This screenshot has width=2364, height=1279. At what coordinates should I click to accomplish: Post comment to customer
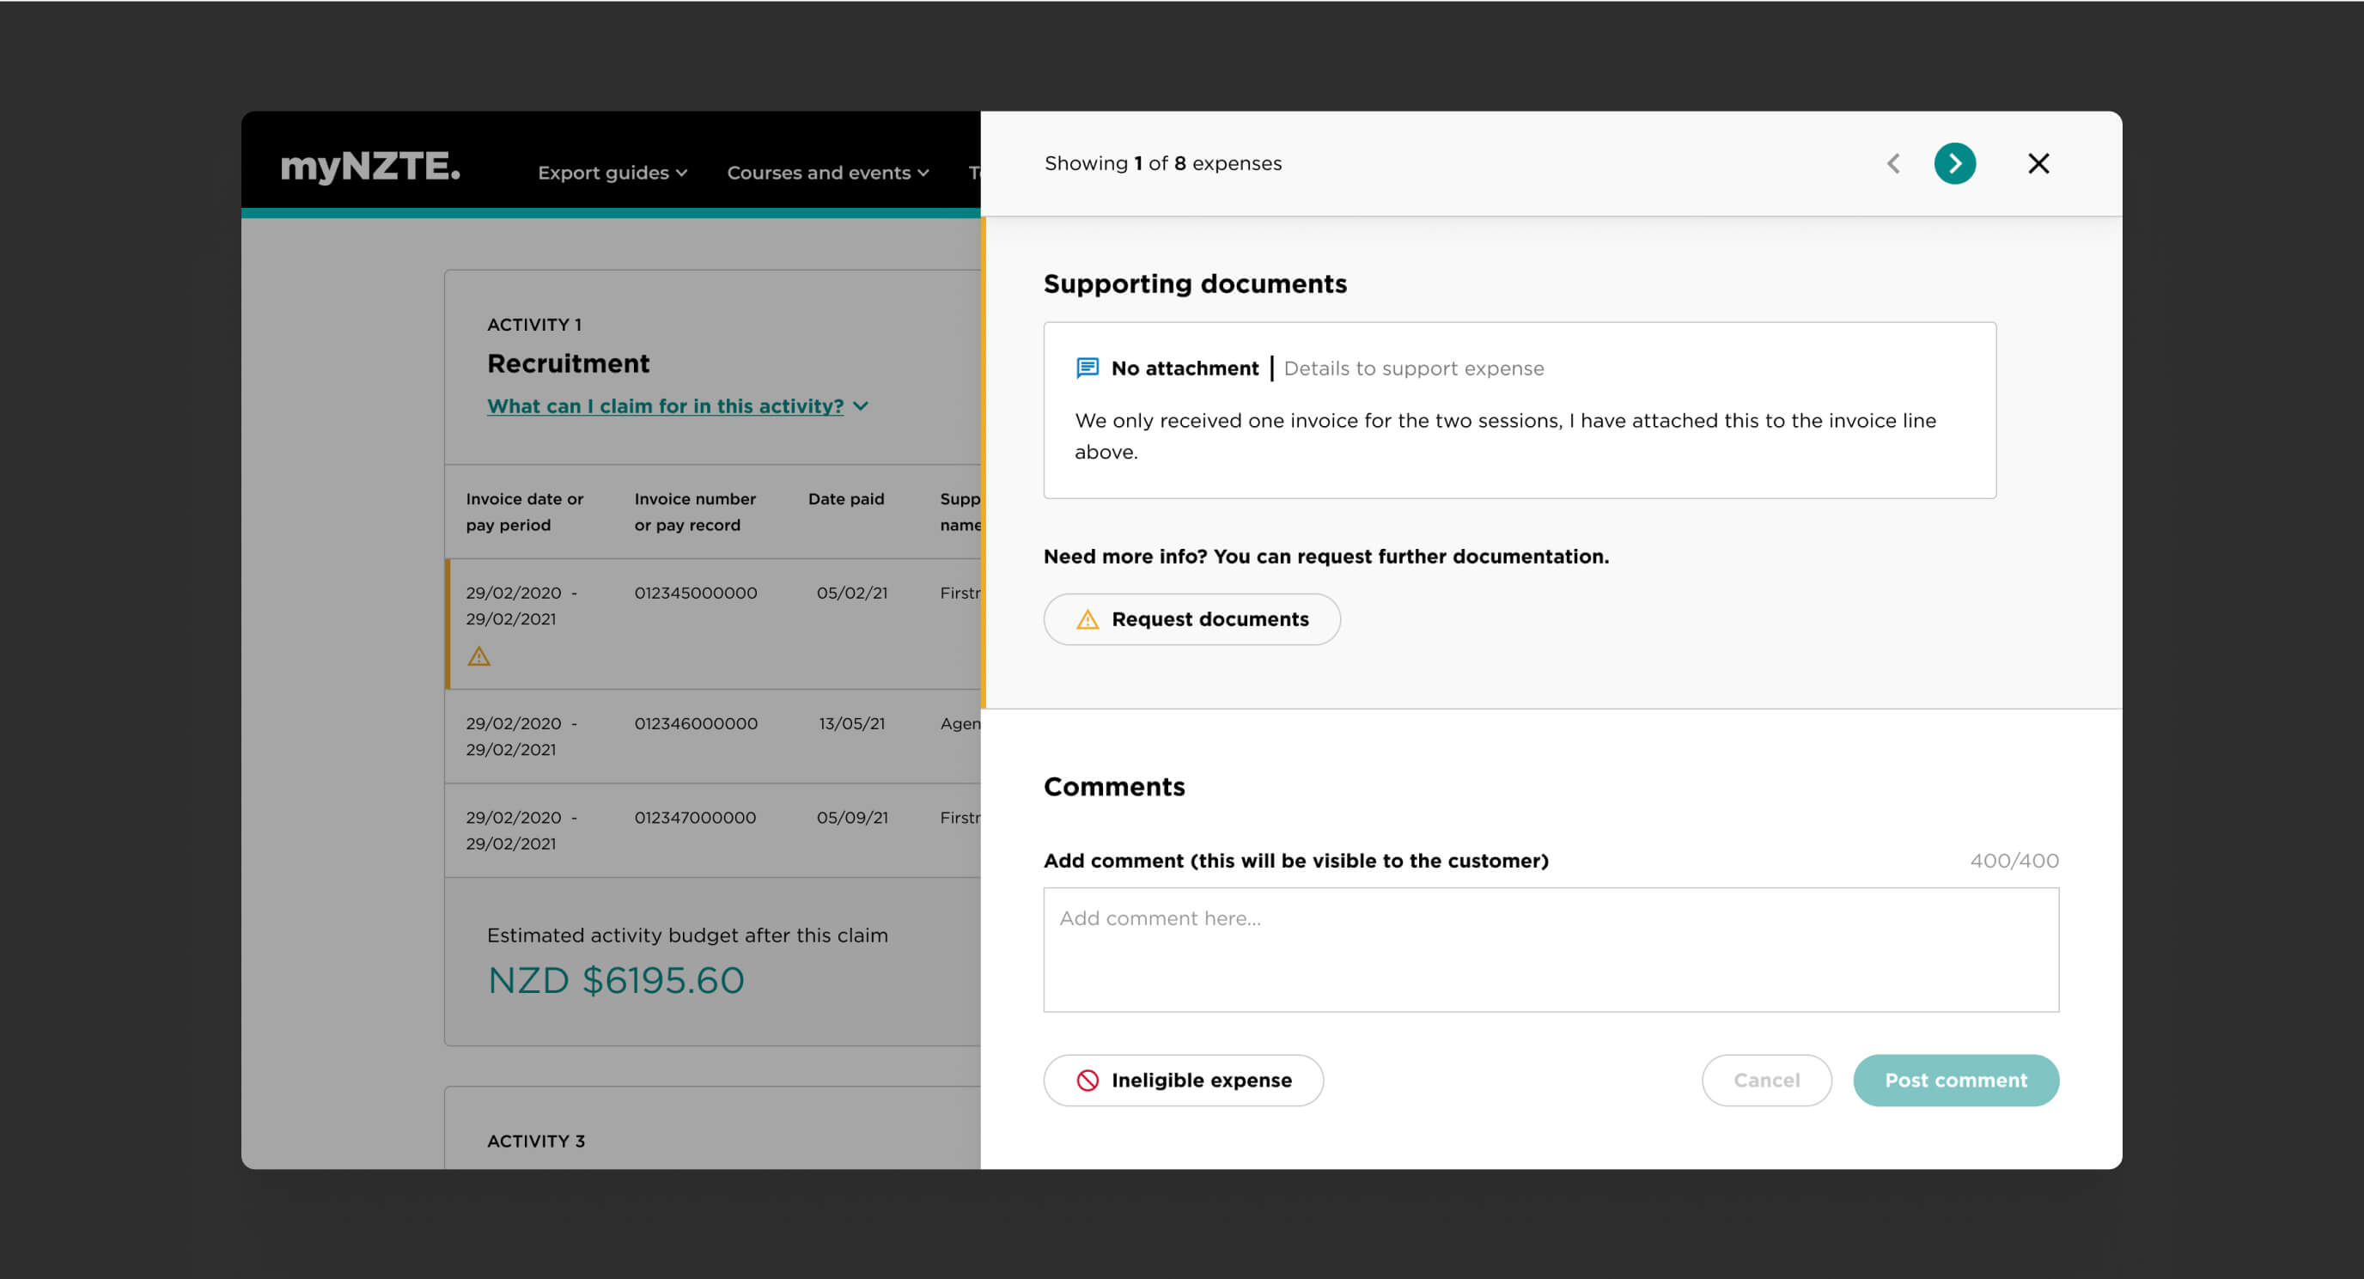click(1956, 1080)
